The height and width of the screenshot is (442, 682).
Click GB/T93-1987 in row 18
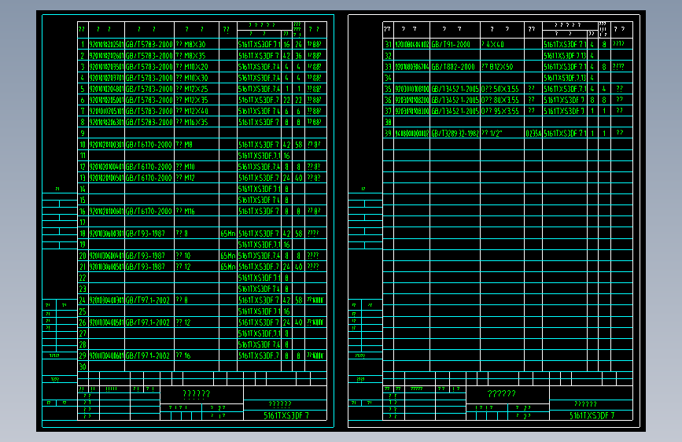(149, 233)
